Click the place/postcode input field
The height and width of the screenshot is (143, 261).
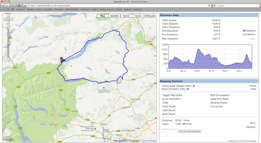click(x=169, y=131)
